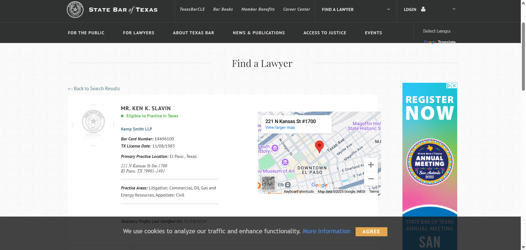Open the map Terms link
The image size is (526, 250).
[x=374, y=192]
